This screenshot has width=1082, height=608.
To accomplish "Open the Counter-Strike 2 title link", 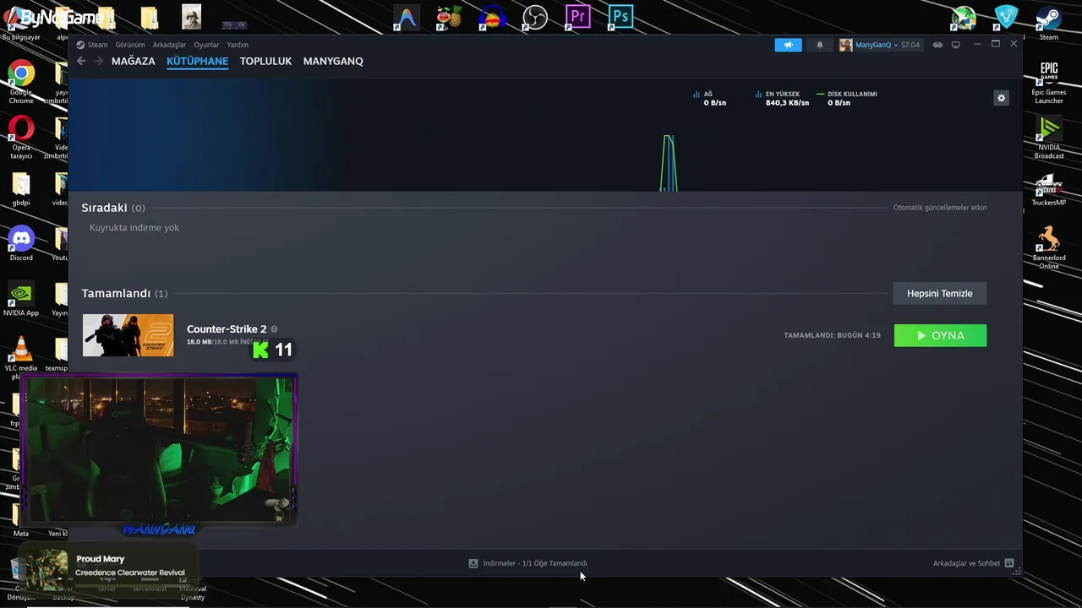I will click(227, 329).
